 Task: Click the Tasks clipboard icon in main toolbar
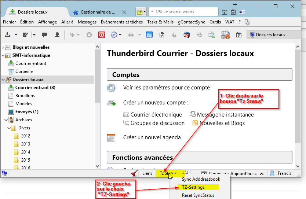[x=161, y=35]
